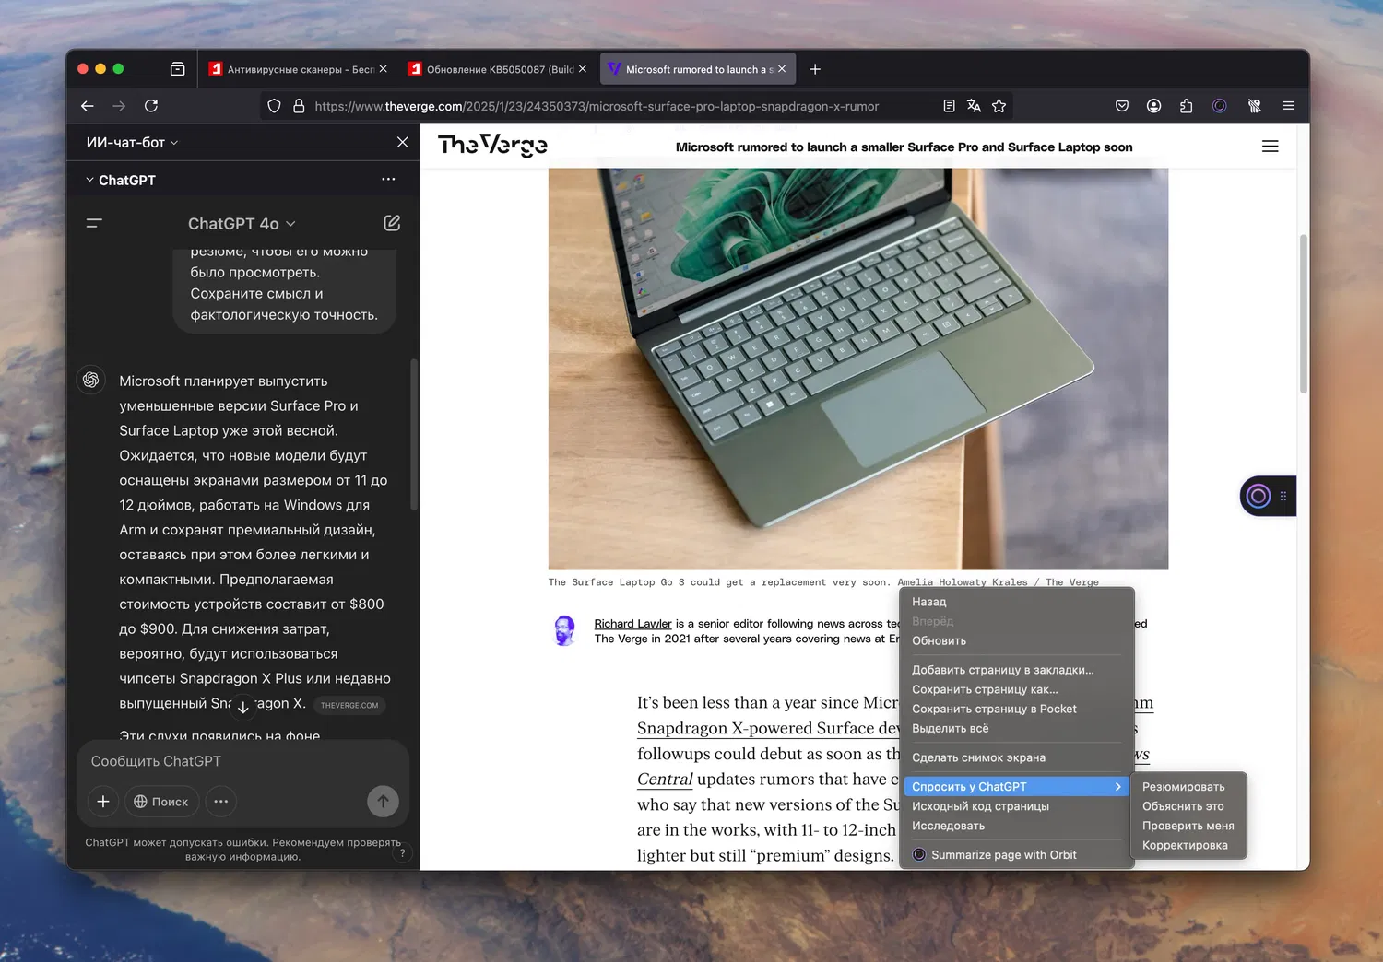Click the floating Orbit button on the page
Screen dimensions: 1383x962
click(x=1259, y=497)
